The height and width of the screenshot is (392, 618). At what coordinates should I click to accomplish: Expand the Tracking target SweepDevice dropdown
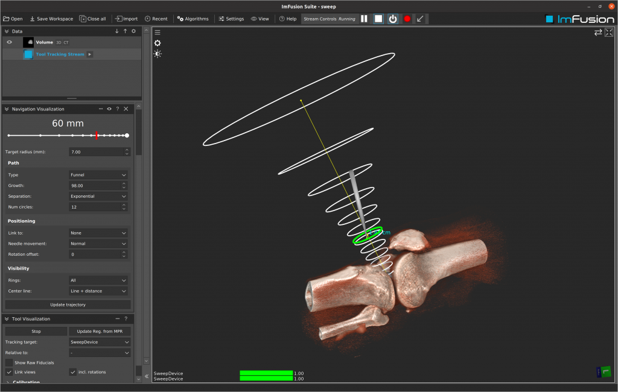100,342
